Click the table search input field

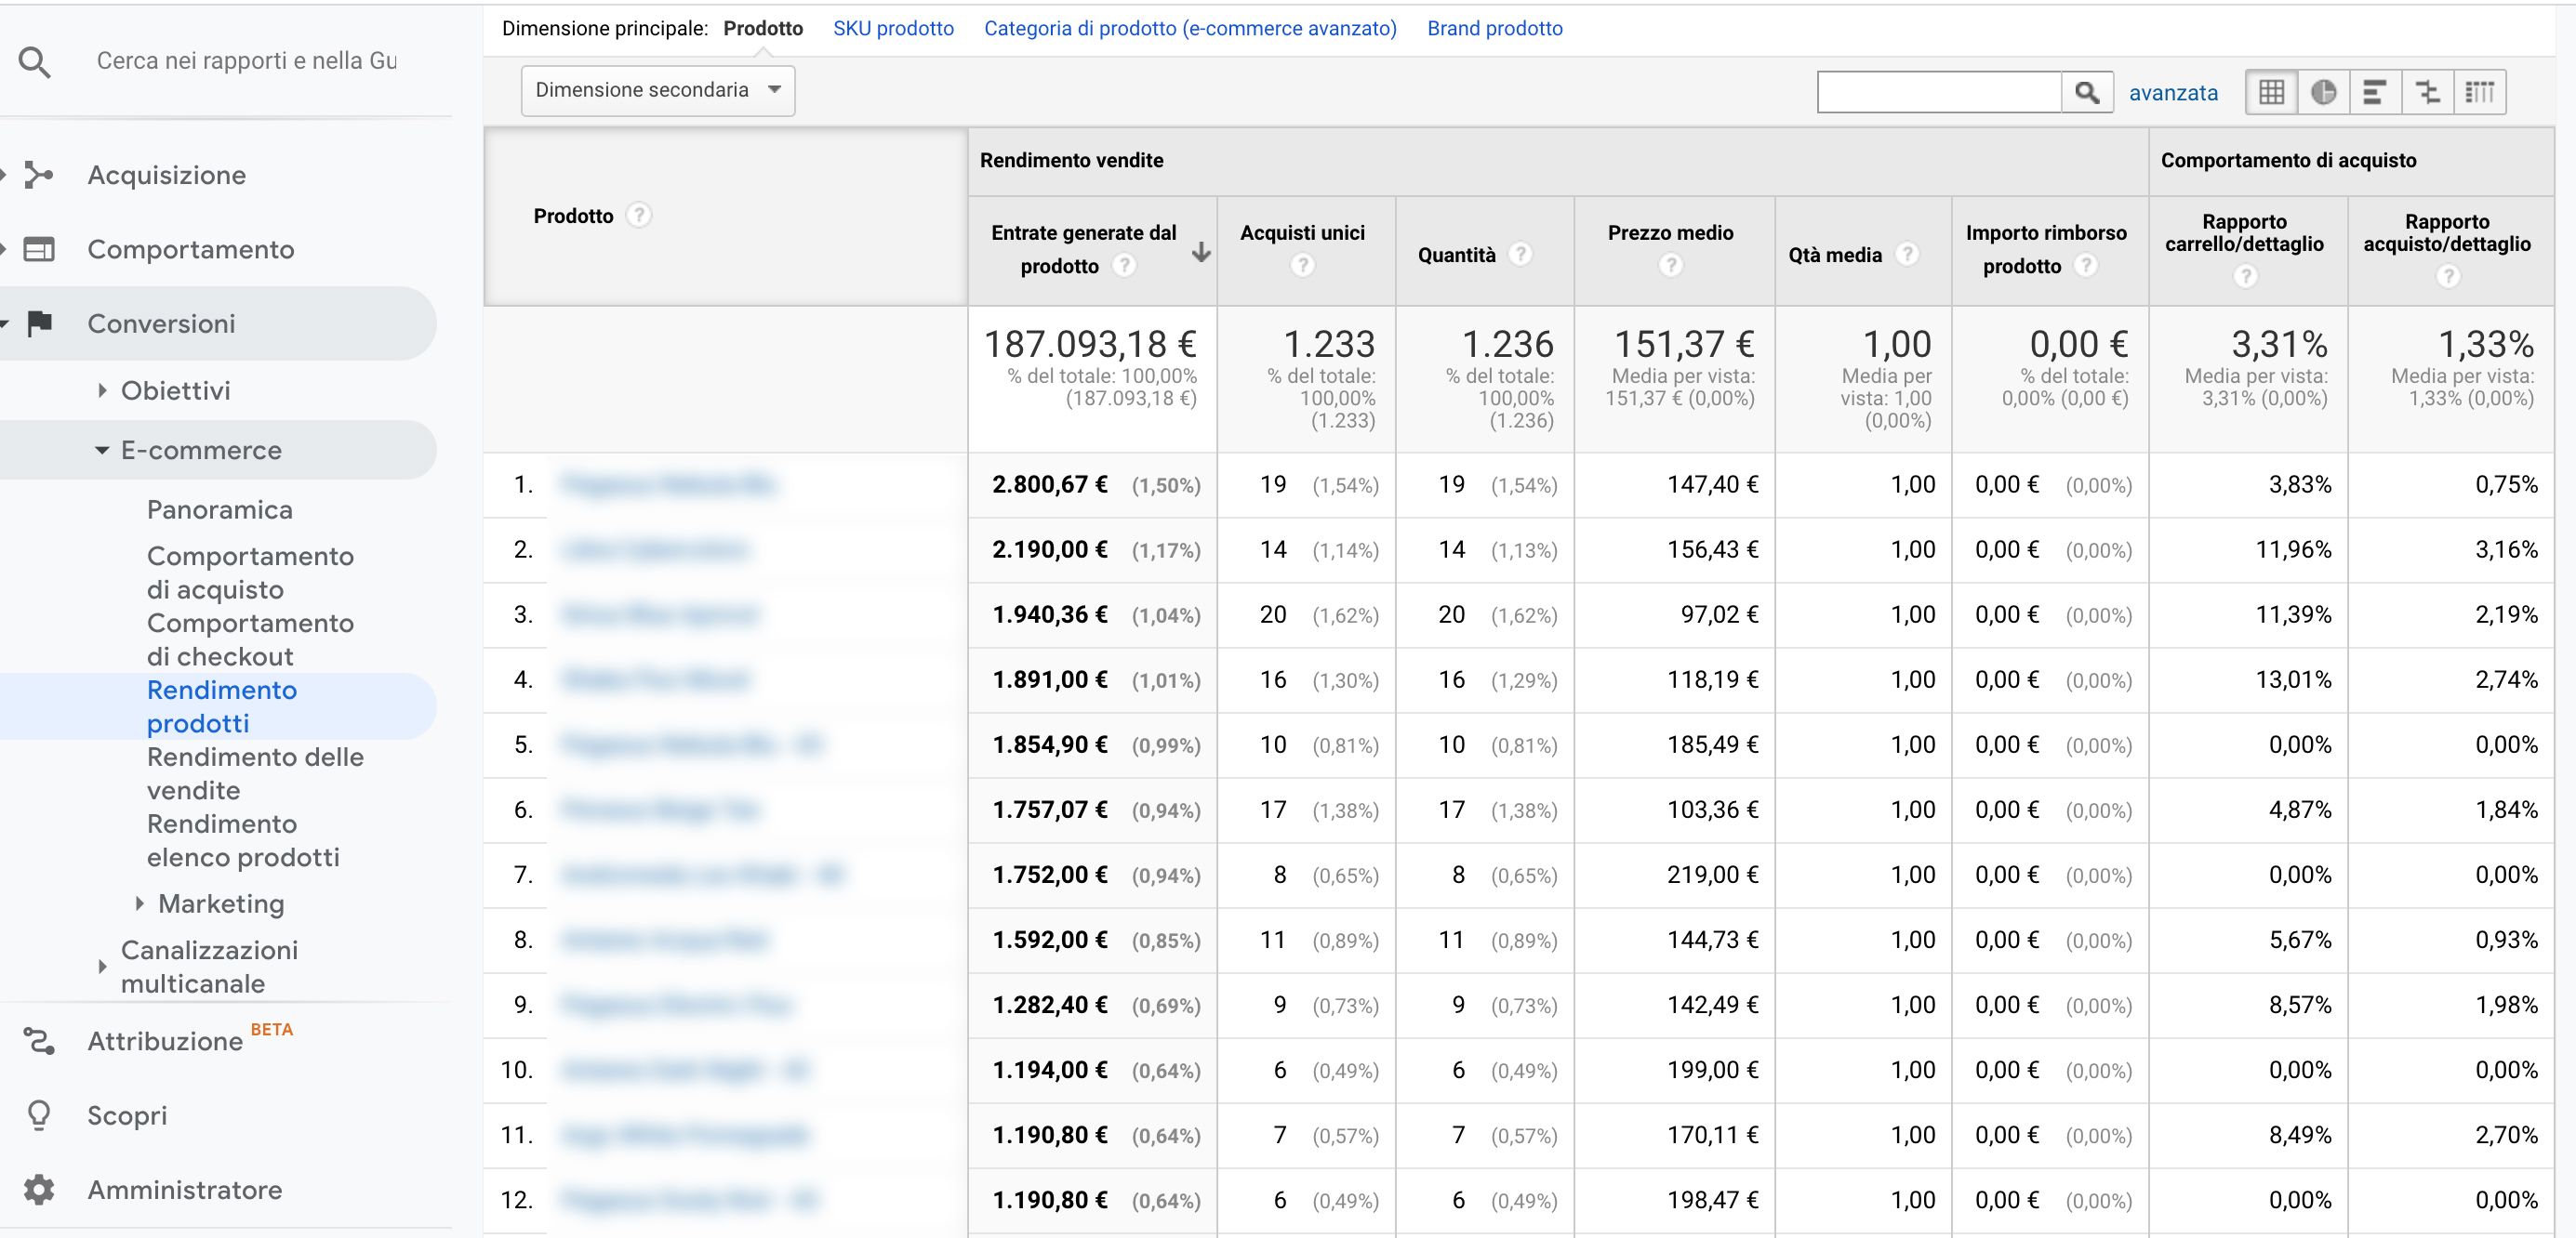tap(1939, 92)
